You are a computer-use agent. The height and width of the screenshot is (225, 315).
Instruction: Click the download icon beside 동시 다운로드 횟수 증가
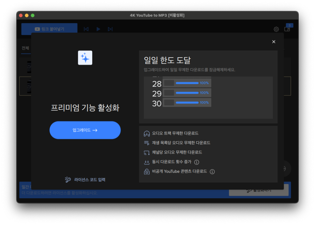tap(147, 162)
